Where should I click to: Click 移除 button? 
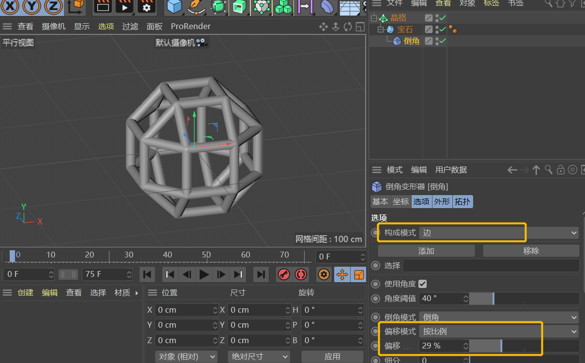coord(531,251)
